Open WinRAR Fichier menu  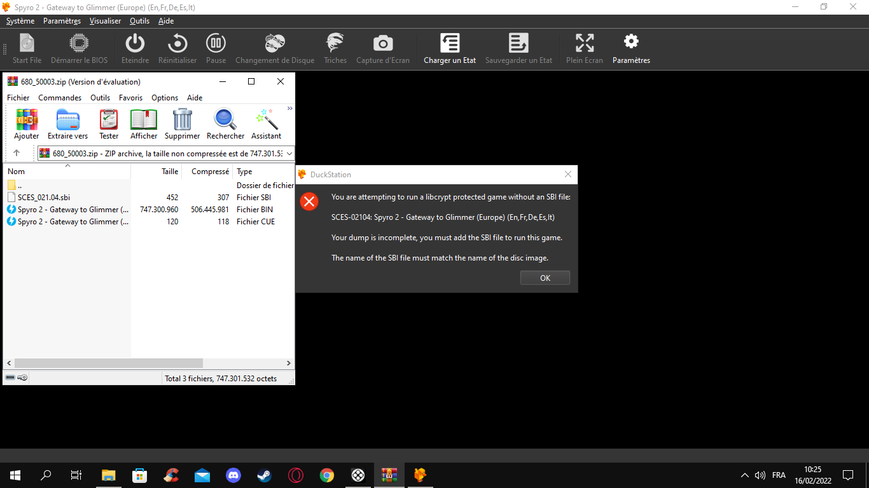coord(18,98)
